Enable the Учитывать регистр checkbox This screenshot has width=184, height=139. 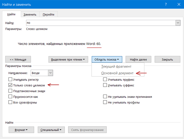click(x=11, y=80)
